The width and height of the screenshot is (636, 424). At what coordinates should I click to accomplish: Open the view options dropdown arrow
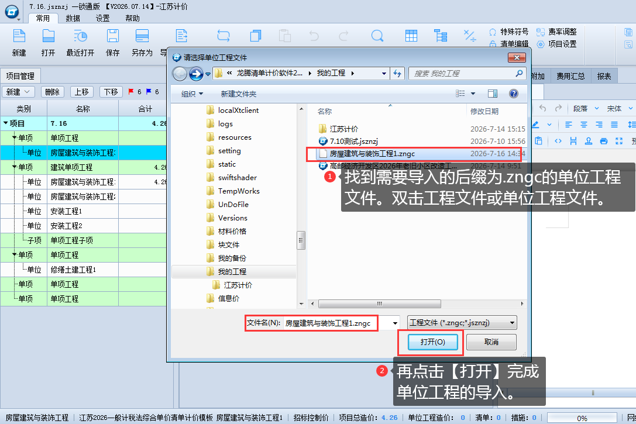(x=473, y=94)
